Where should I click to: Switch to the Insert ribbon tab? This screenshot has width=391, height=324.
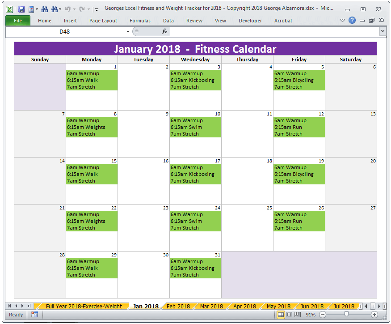(70, 21)
